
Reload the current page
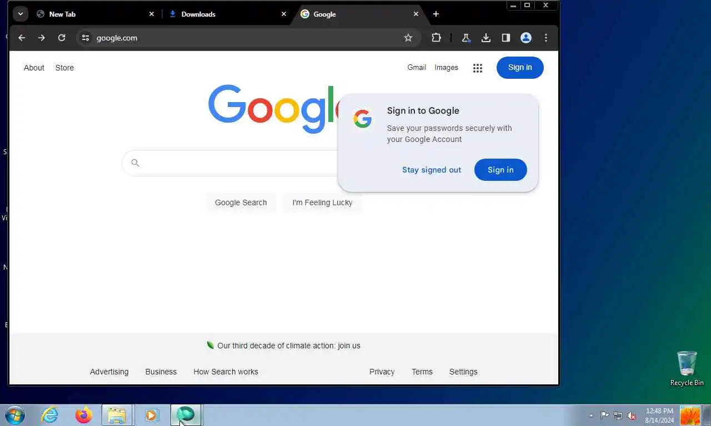pyautogui.click(x=62, y=38)
